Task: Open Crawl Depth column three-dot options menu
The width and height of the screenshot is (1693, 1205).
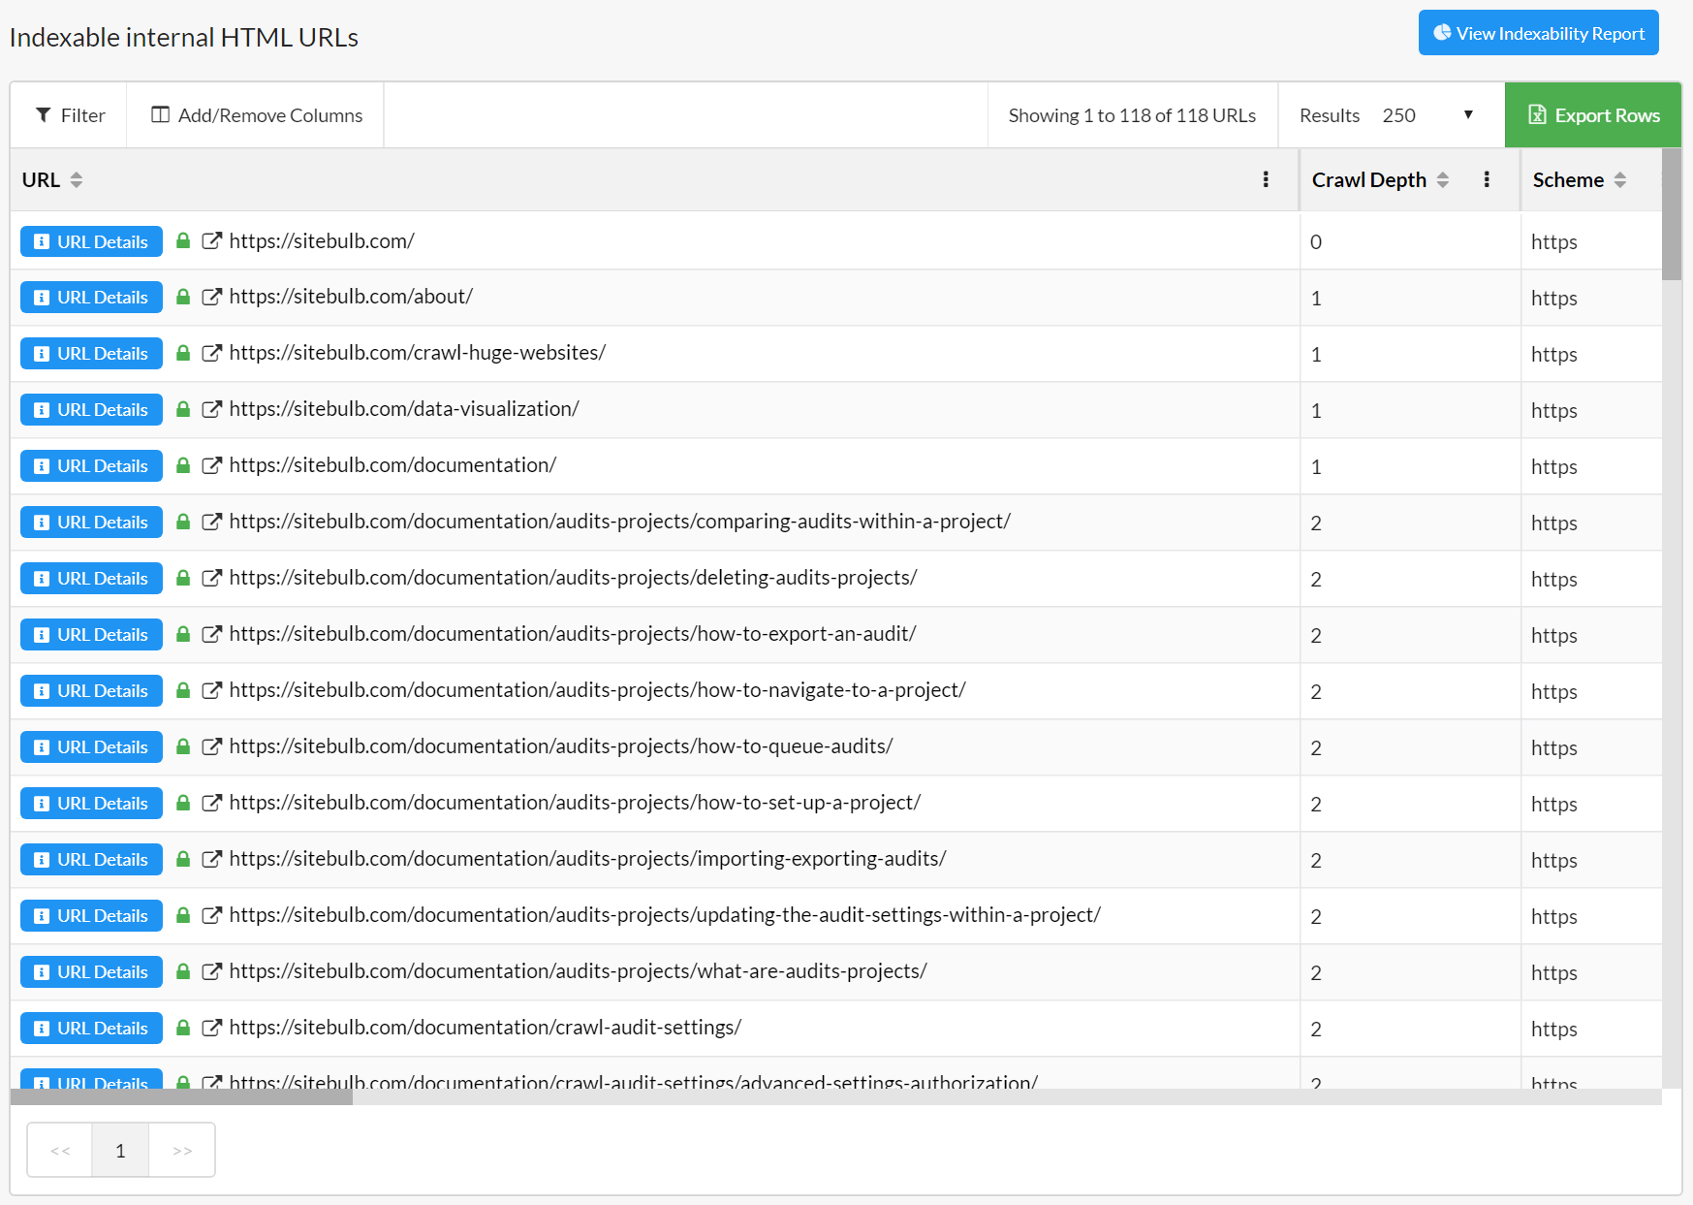Action: (1487, 179)
